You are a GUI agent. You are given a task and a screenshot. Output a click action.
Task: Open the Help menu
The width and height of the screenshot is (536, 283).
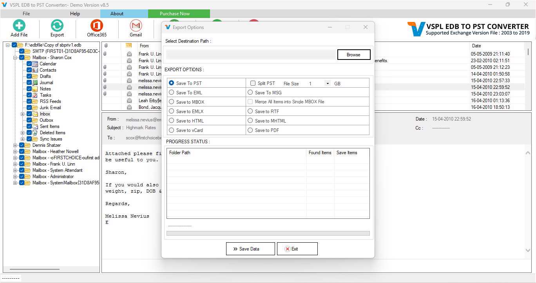(x=75, y=14)
